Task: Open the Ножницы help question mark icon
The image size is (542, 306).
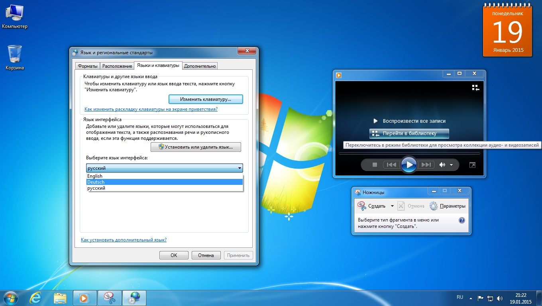Action: click(x=462, y=220)
